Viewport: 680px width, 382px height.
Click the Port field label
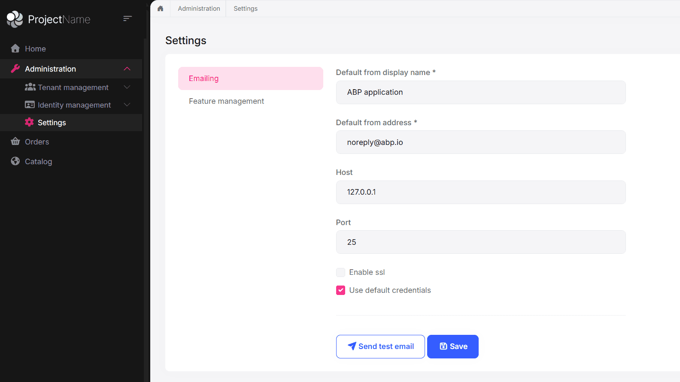coord(343,223)
